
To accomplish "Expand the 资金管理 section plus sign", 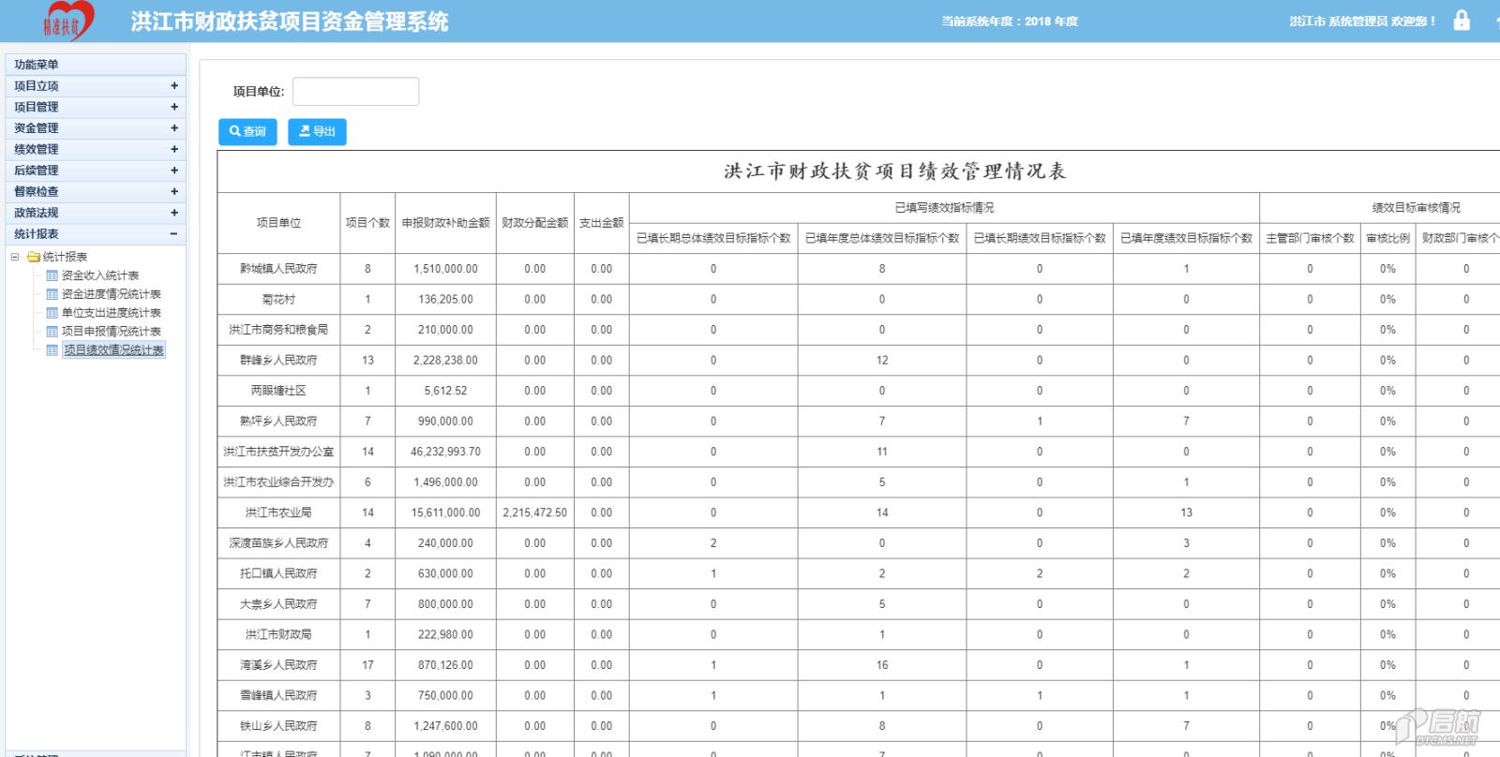I will point(174,128).
